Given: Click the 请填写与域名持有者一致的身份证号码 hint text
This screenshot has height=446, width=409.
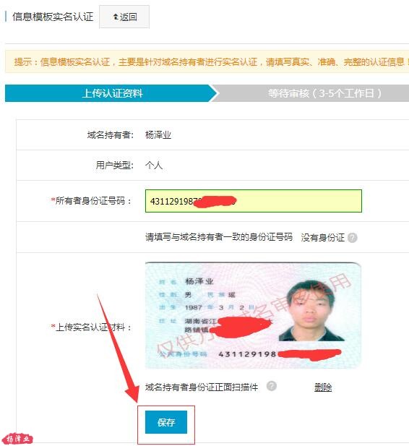Looking at the screenshot, I should (x=219, y=237).
